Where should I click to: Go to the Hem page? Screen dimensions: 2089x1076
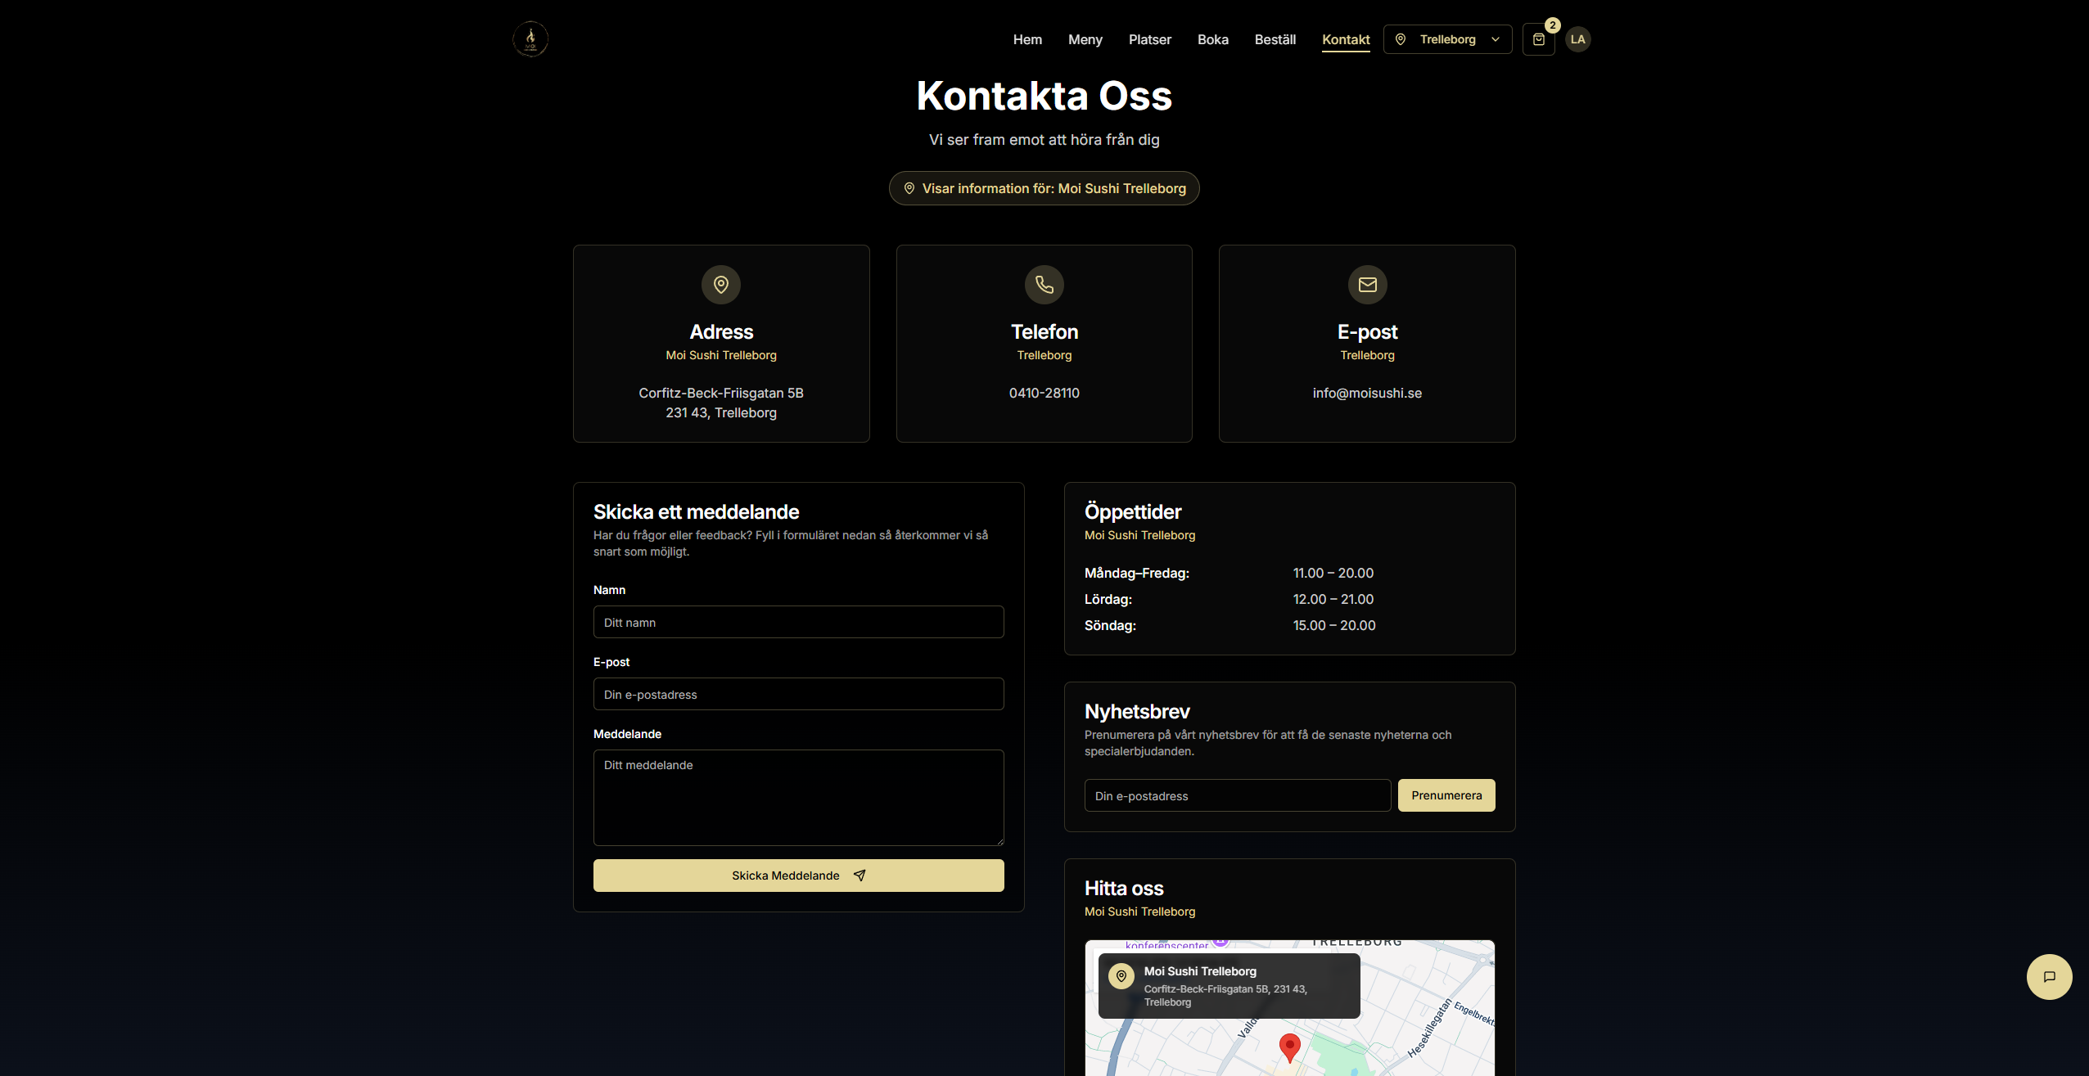click(1027, 39)
